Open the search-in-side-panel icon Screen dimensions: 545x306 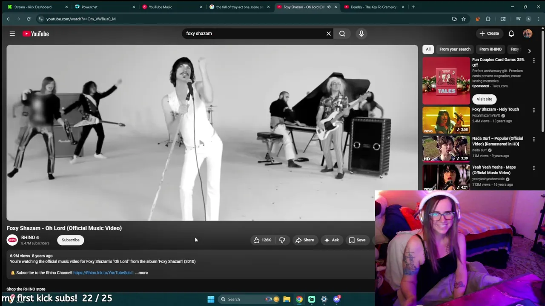(x=503, y=19)
